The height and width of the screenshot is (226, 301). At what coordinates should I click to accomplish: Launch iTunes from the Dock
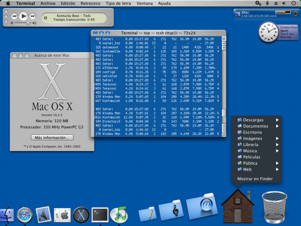(119, 214)
